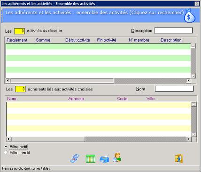
Task: Click the exit door icon
Action: point(179,158)
